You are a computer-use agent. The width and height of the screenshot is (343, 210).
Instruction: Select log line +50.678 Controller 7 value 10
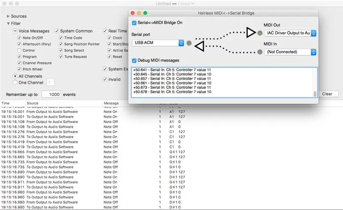[x=172, y=92]
